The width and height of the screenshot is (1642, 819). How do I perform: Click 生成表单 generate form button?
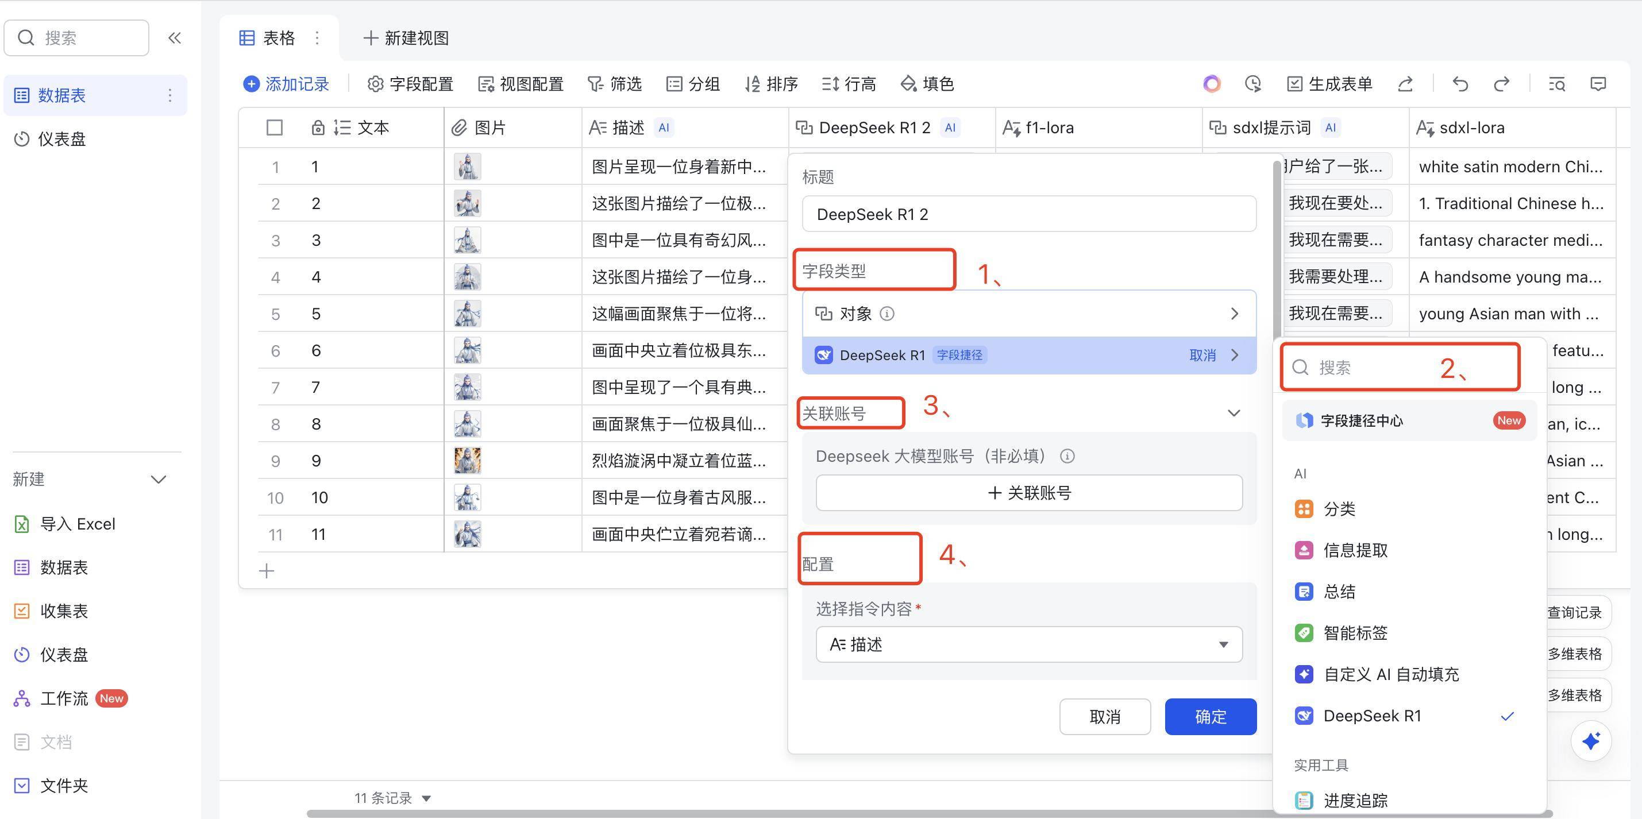click(x=1329, y=83)
